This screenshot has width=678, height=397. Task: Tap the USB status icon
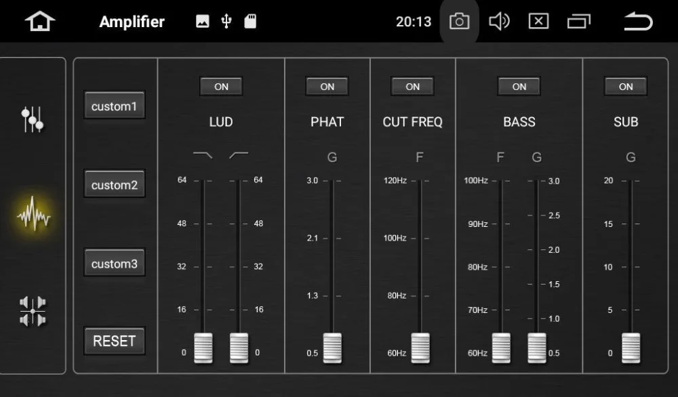point(226,21)
